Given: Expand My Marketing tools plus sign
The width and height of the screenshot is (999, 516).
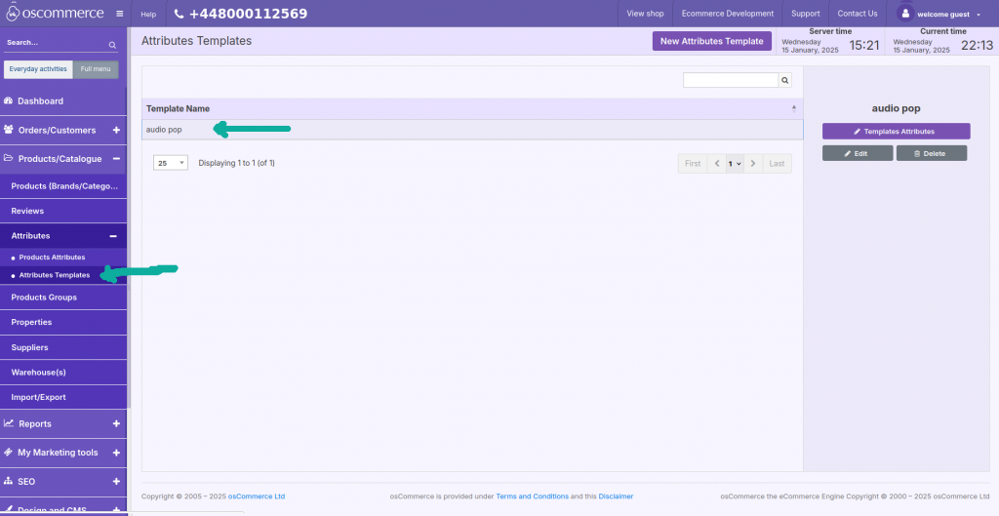Looking at the screenshot, I should pyautogui.click(x=116, y=453).
